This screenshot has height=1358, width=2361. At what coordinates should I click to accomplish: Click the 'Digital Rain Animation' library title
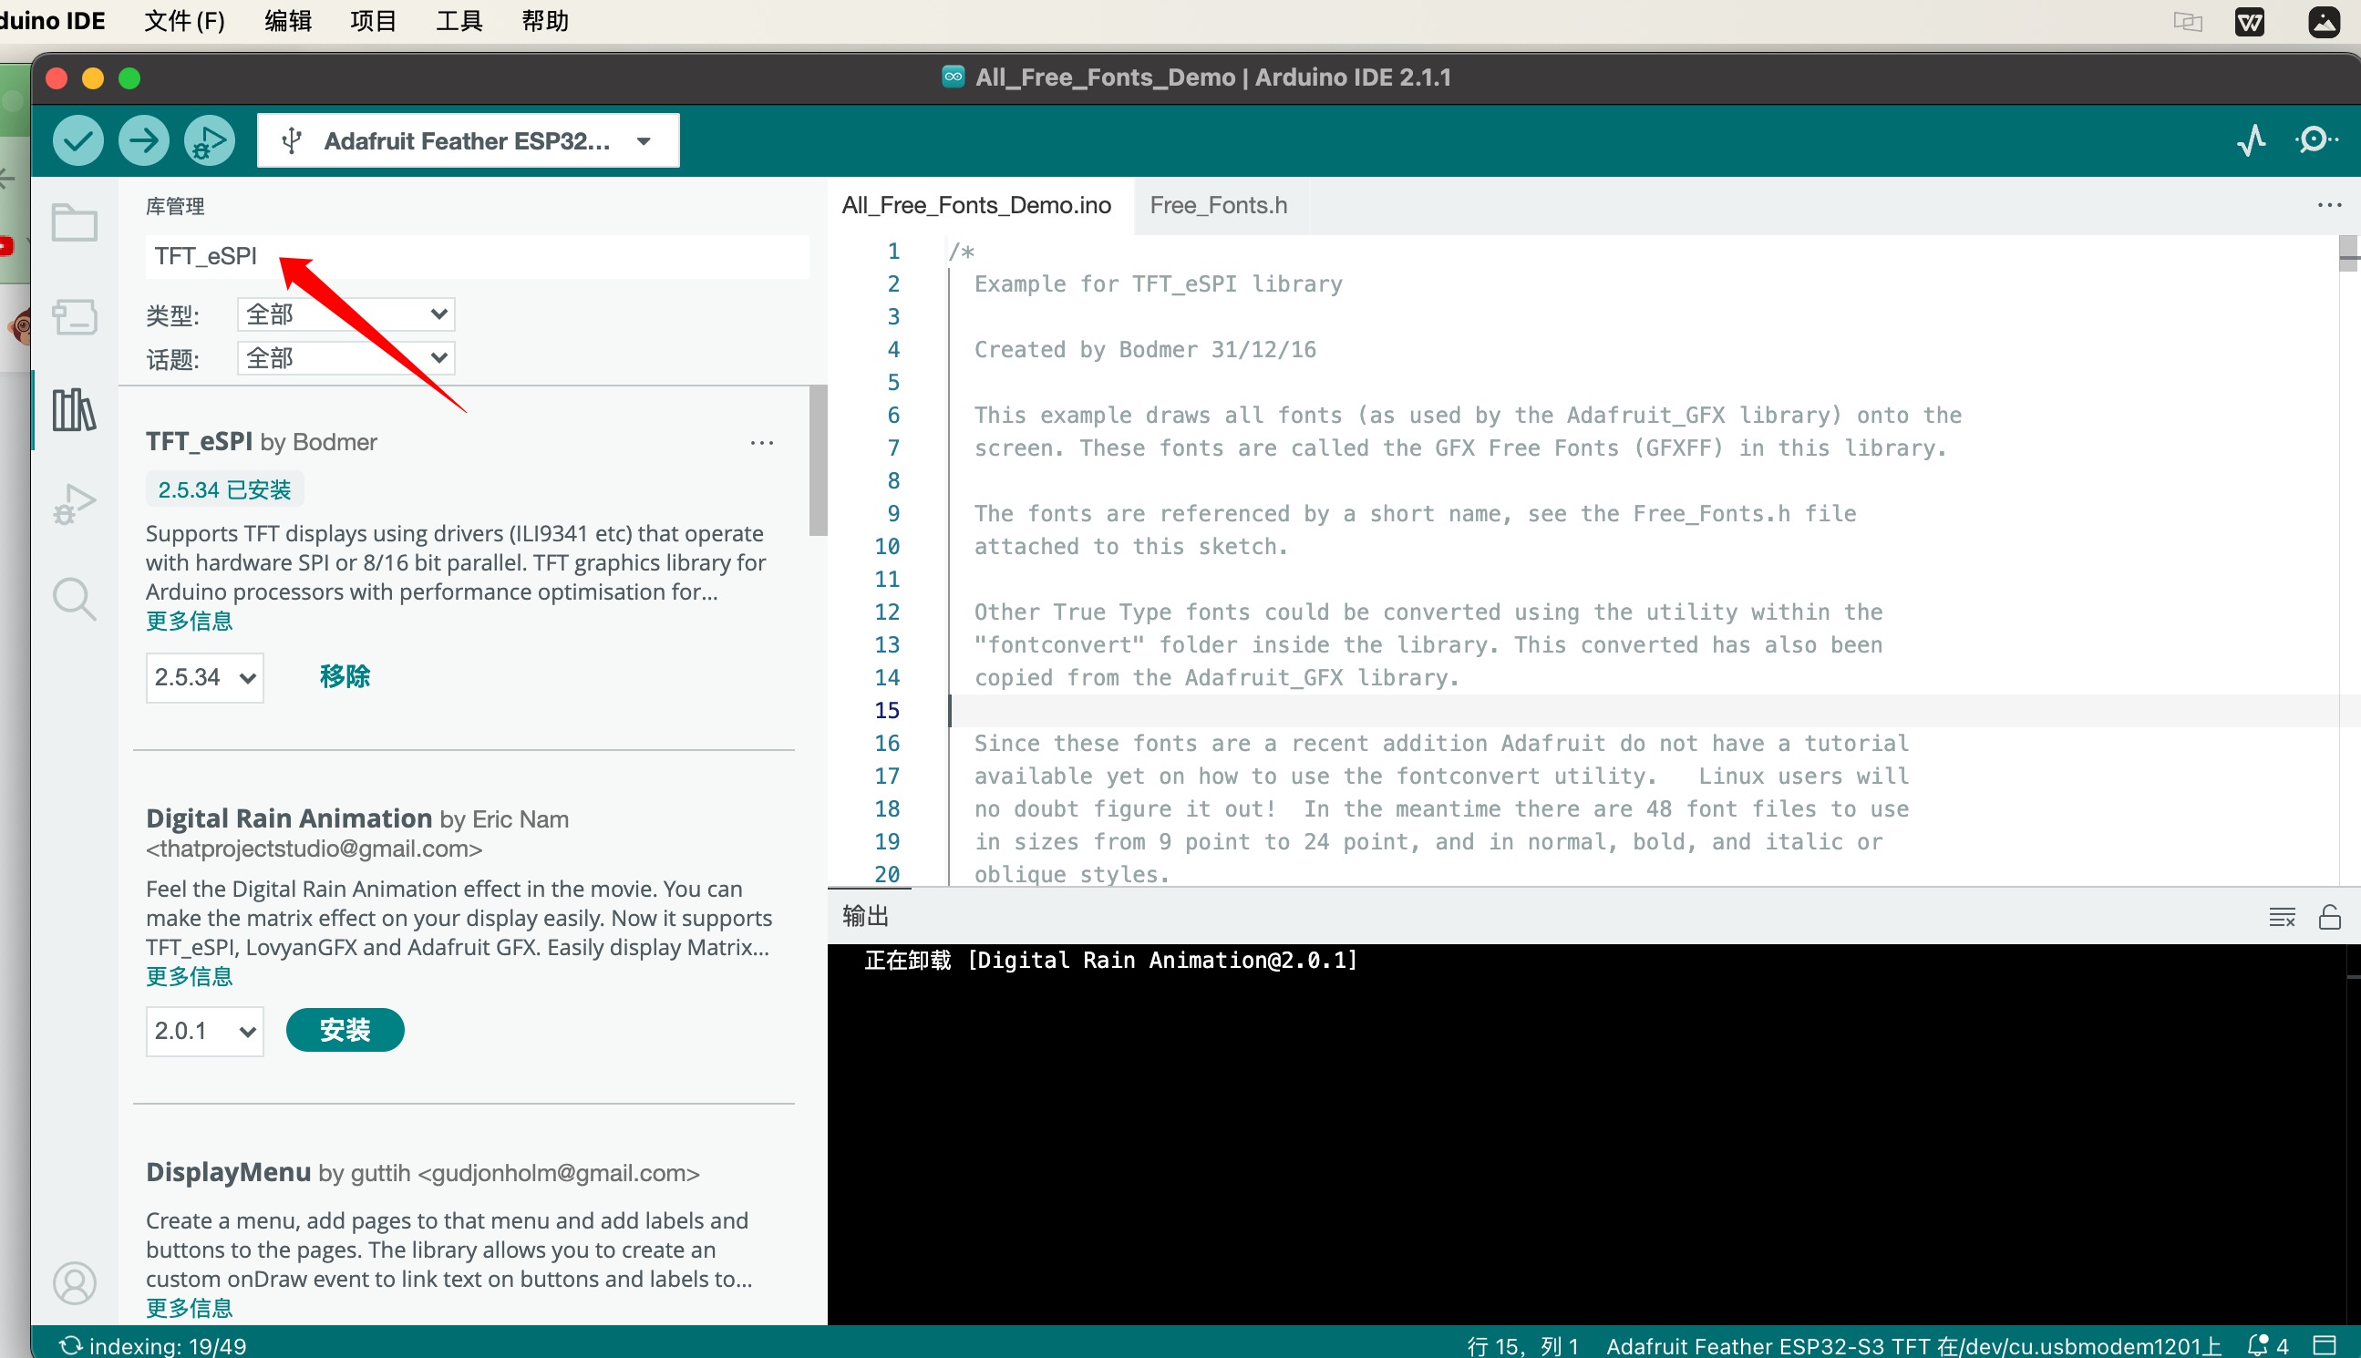click(x=289, y=818)
